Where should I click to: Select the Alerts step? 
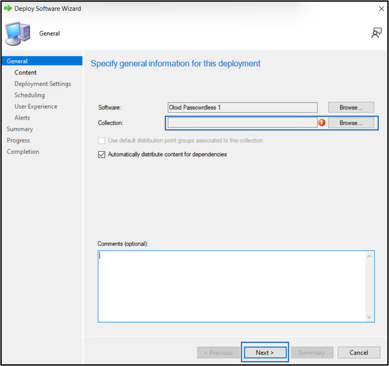(22, 118)
